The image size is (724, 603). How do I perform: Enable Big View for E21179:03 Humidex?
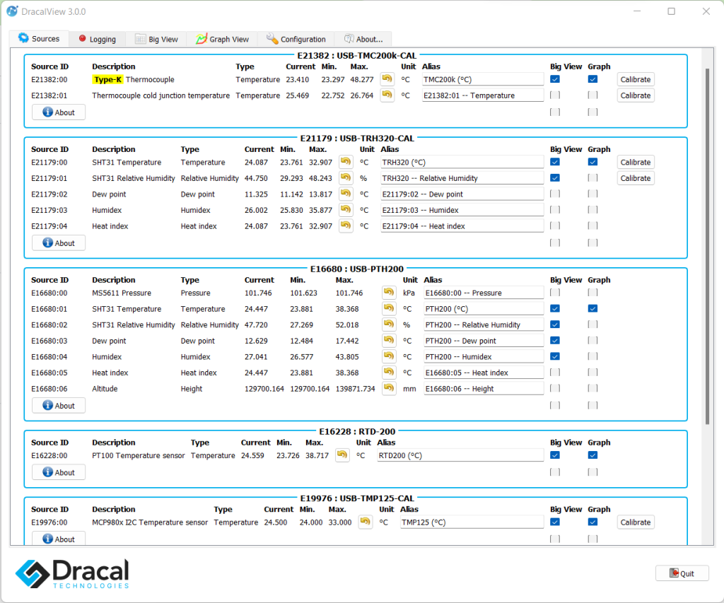555,210
